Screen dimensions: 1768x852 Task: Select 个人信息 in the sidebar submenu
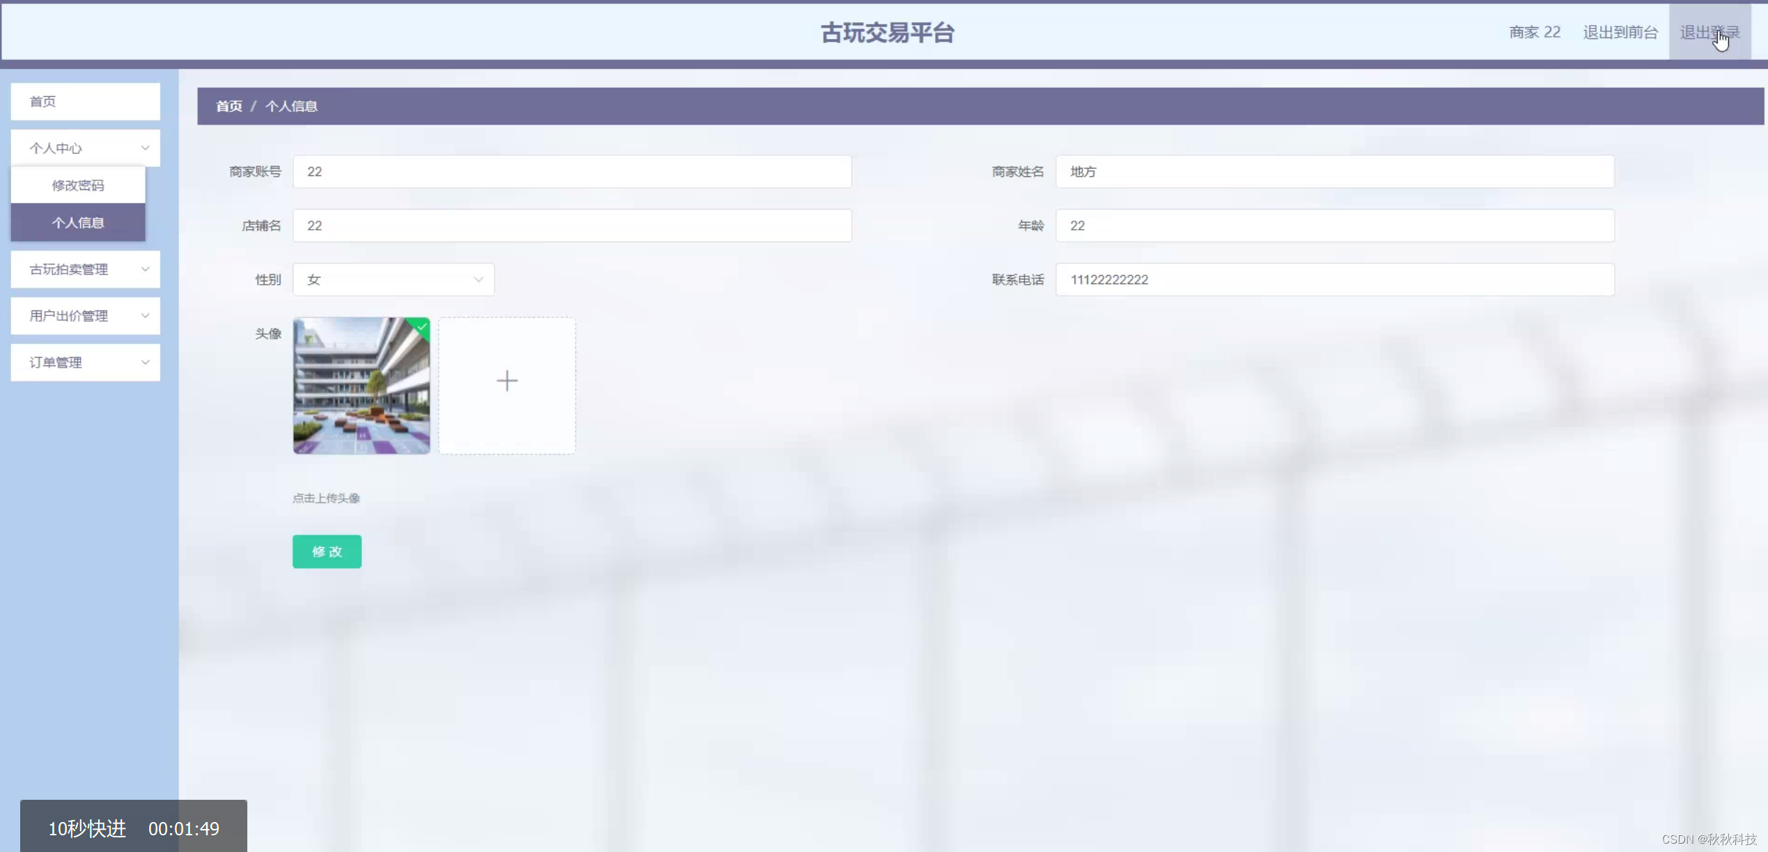coord(78,222)
